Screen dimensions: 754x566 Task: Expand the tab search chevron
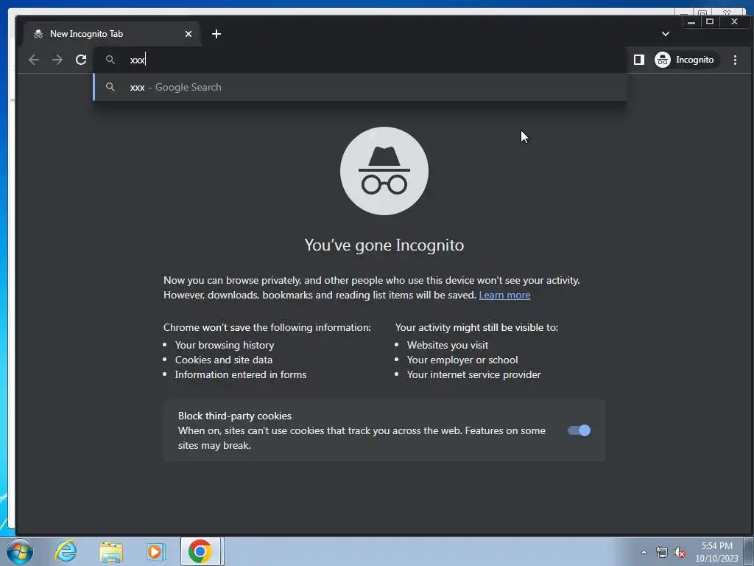pyautogui.click(x=665, y=34)
